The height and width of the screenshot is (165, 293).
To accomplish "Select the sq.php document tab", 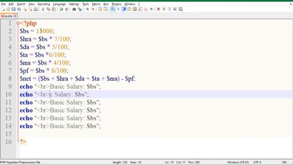I will point(8,16).
